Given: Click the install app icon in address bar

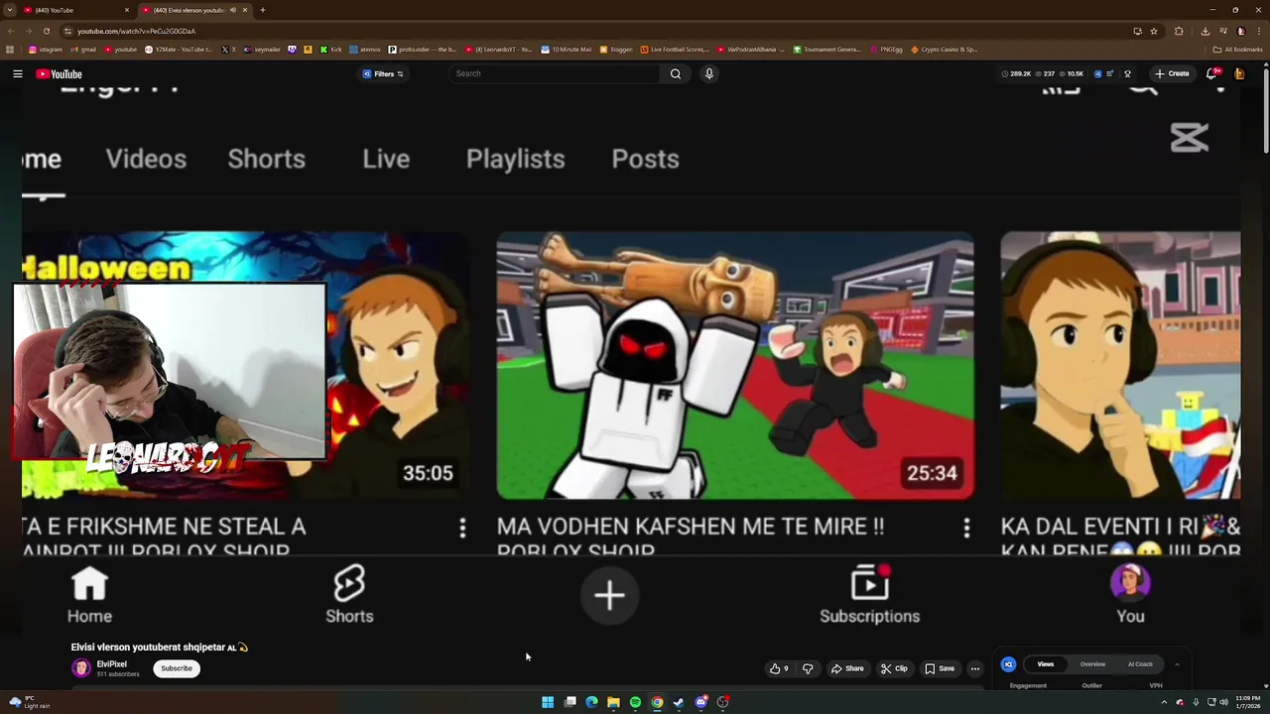Looking at the screenshot, I should (1137, 31).
